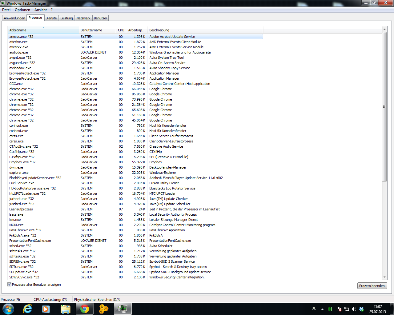Click the 'Prozess beenden' button
The height and width of the screenshot is (315, 394).
tap(372, 286)
